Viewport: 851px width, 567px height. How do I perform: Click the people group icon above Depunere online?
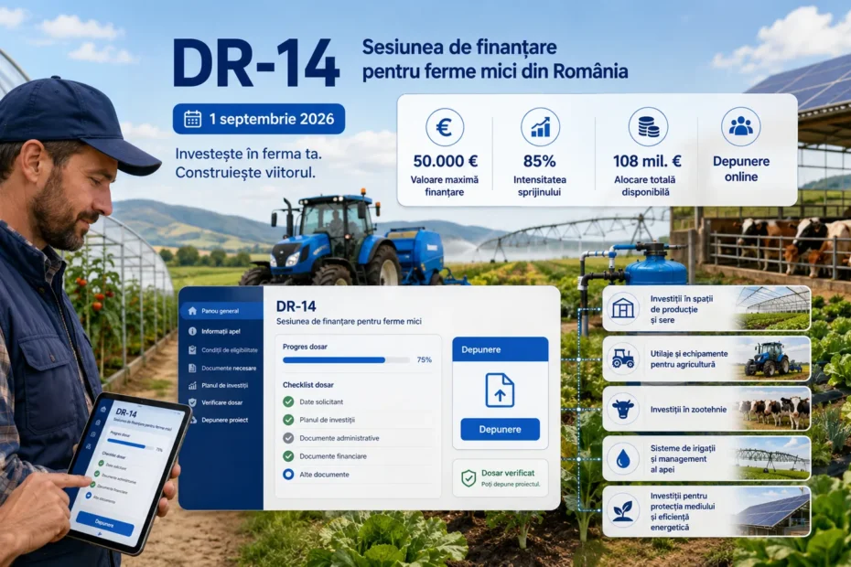[741, 127]
